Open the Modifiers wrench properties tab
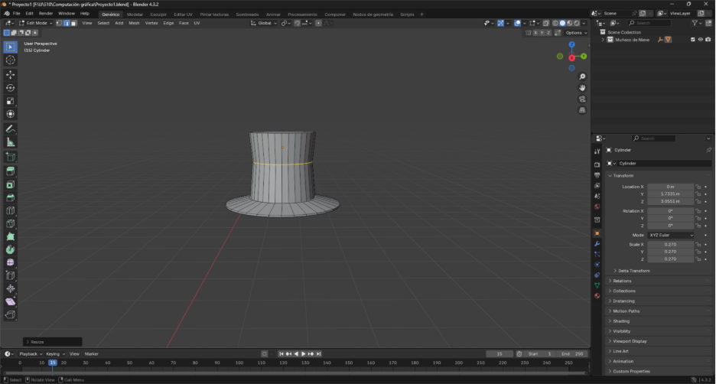The height and width of the screenshot is (384, 716). tap(597, 243)
